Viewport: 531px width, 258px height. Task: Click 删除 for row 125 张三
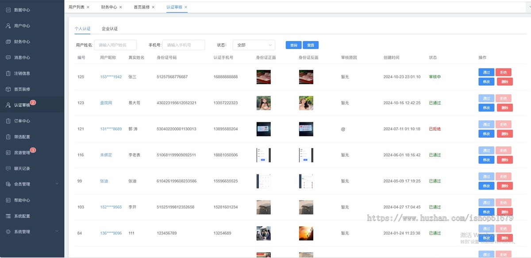(x=505, y=82)
